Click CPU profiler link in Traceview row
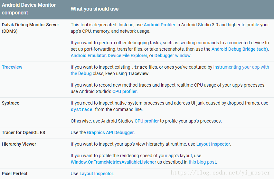 pos(124,91)
